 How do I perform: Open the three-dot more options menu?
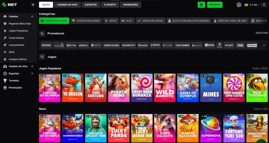pyautogui.click(x=264, y=5)
